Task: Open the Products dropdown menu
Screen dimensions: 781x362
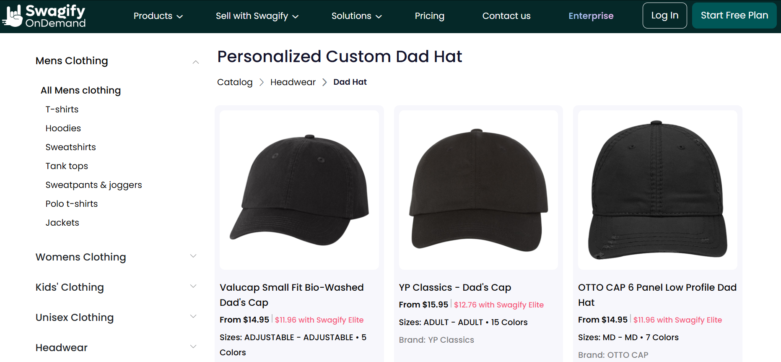Action: click(158, 16)
